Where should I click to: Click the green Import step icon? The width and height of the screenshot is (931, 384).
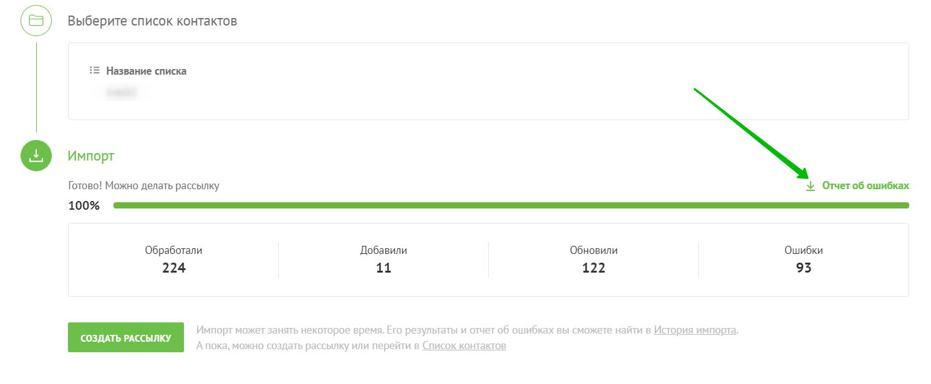point(36,155)
